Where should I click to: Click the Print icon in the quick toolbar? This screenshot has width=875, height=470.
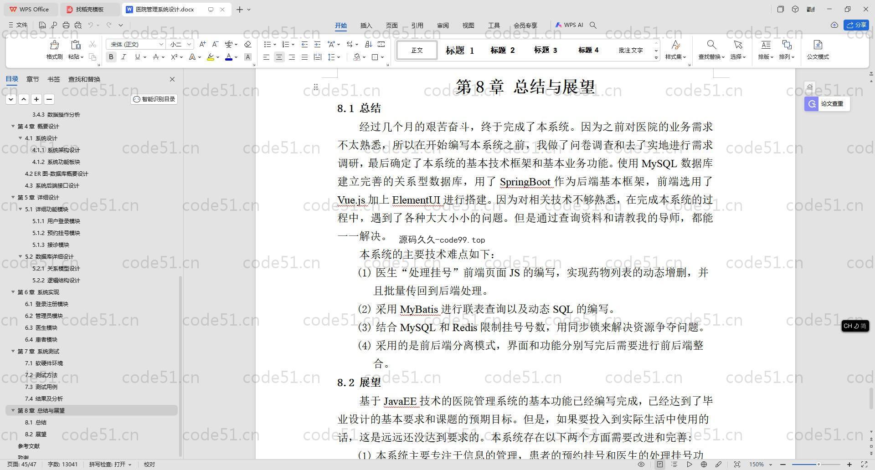(66, 25)
